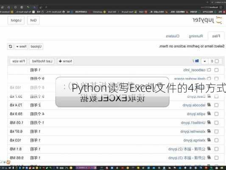Click the 1.05 MB file size value

[17, 123]
